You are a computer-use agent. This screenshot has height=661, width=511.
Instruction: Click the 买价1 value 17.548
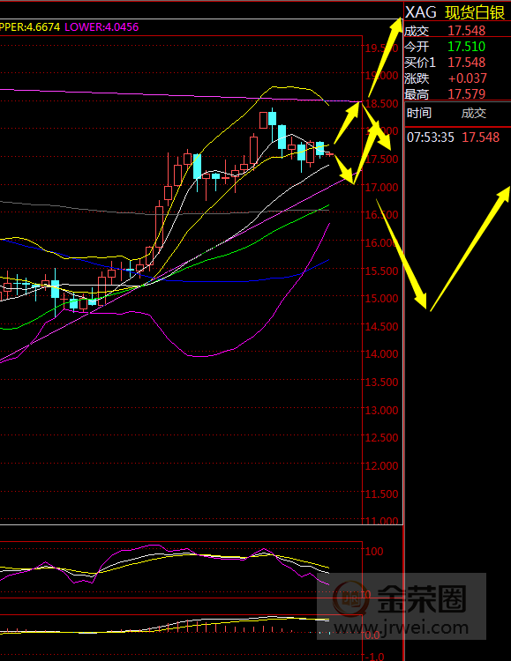[467, 63]
